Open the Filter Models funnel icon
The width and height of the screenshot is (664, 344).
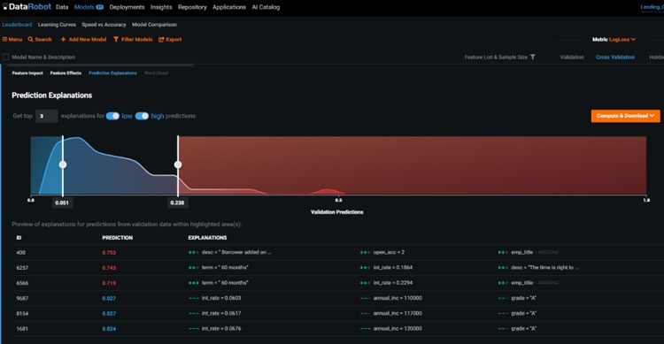coord(116,39)
